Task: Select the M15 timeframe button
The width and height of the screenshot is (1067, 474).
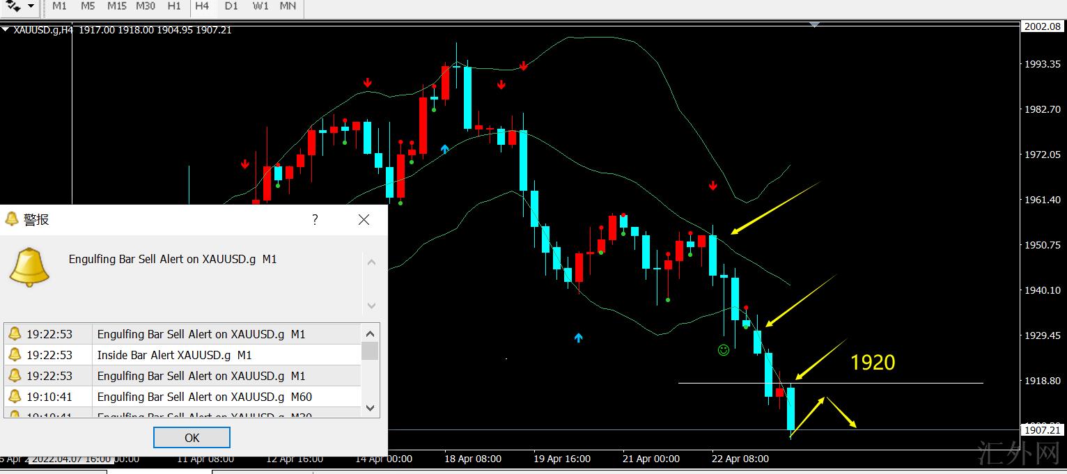Action: point(116,6)
